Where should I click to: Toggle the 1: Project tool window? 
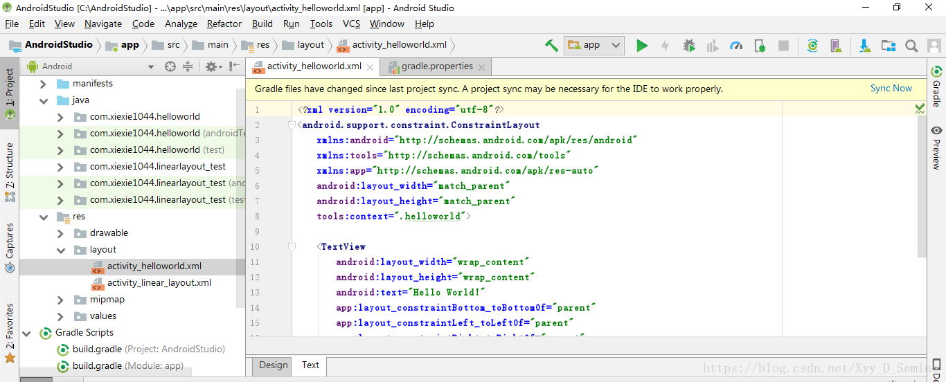(10, 94)
